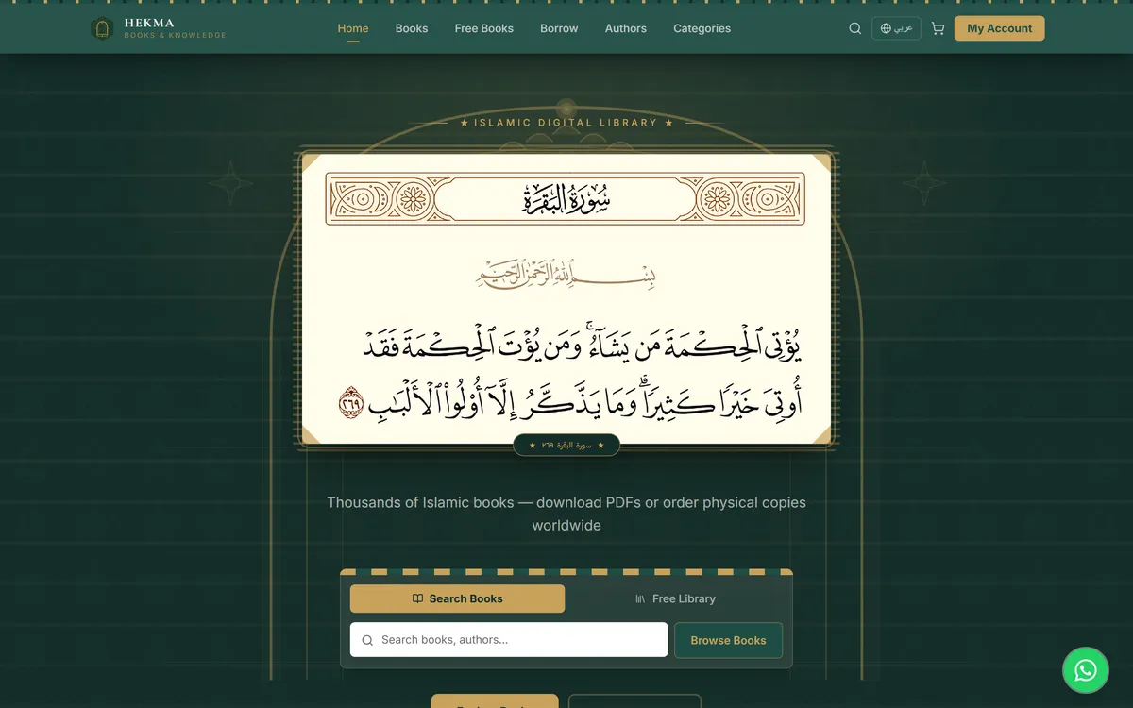Click the سورة البقرة ٢٦٩ badge
1133x708 pixels.
[x=566, y=445]
